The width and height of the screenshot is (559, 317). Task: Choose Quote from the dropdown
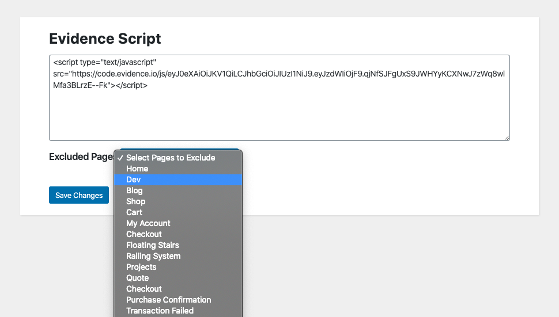pos(178,278)
